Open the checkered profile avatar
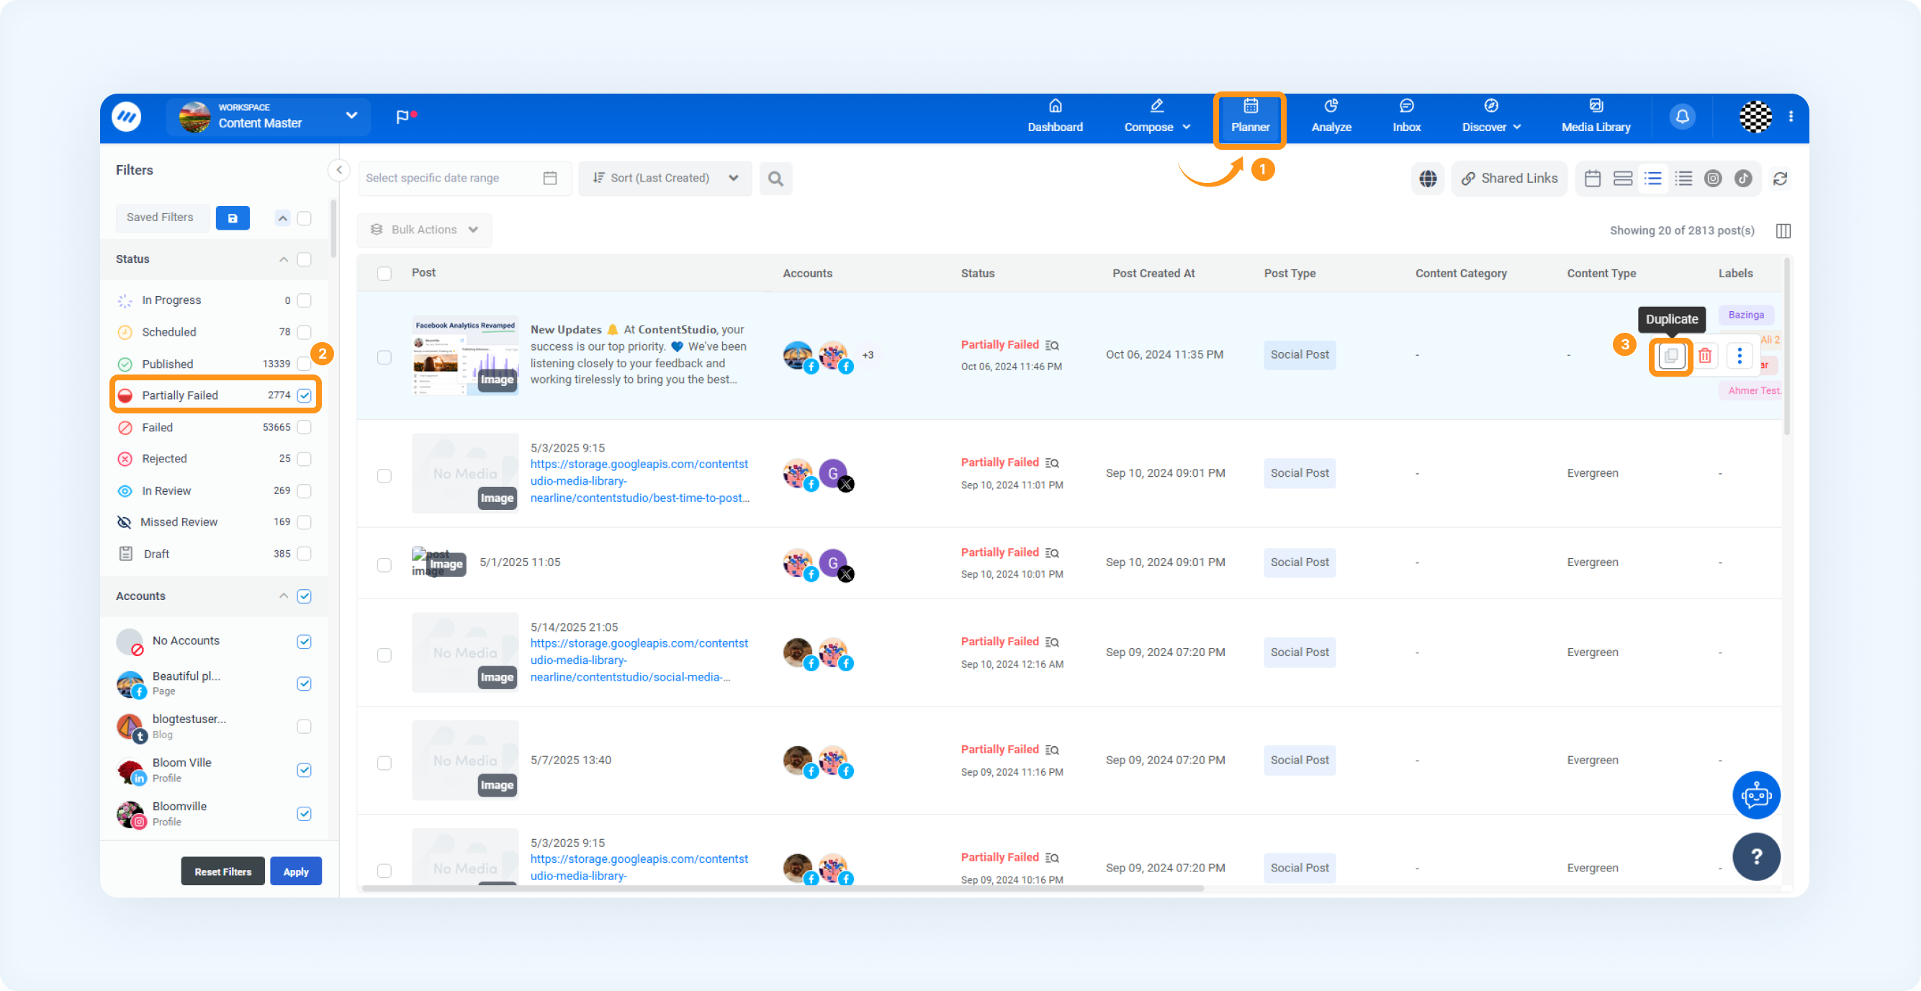 click(x=1755, y=117)
